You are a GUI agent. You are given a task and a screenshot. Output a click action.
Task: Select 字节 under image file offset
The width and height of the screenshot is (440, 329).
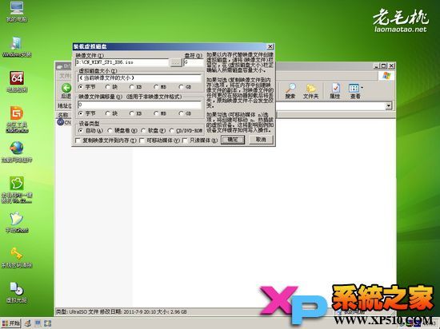pos(81,113)
